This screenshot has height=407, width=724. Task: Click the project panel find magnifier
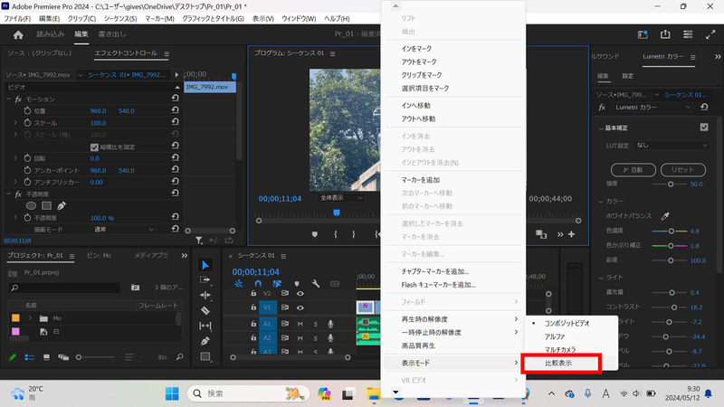coord(179,357)
